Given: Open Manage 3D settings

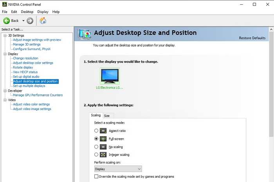Looking at the screenshot, I should coord(27,44).
